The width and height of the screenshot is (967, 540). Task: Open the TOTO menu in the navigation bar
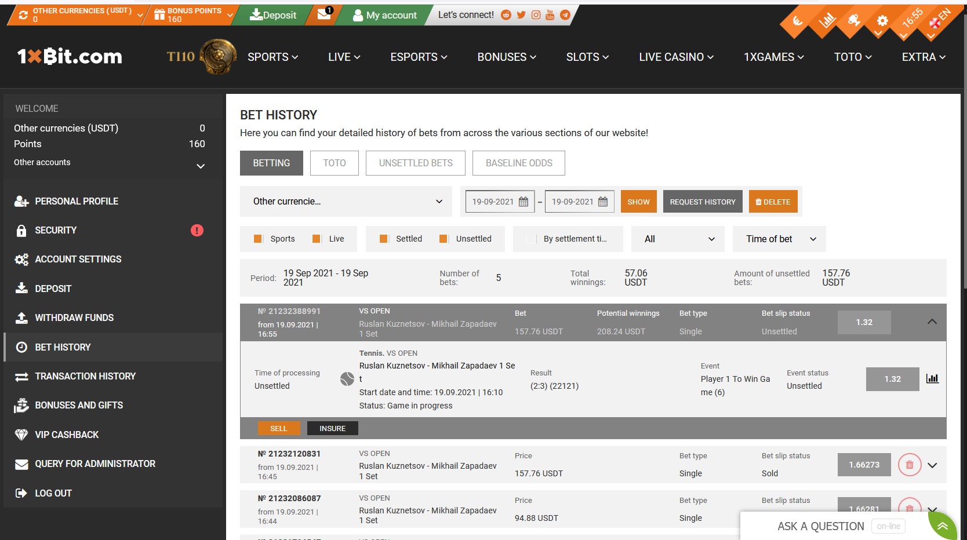click(x=853, y=57)
